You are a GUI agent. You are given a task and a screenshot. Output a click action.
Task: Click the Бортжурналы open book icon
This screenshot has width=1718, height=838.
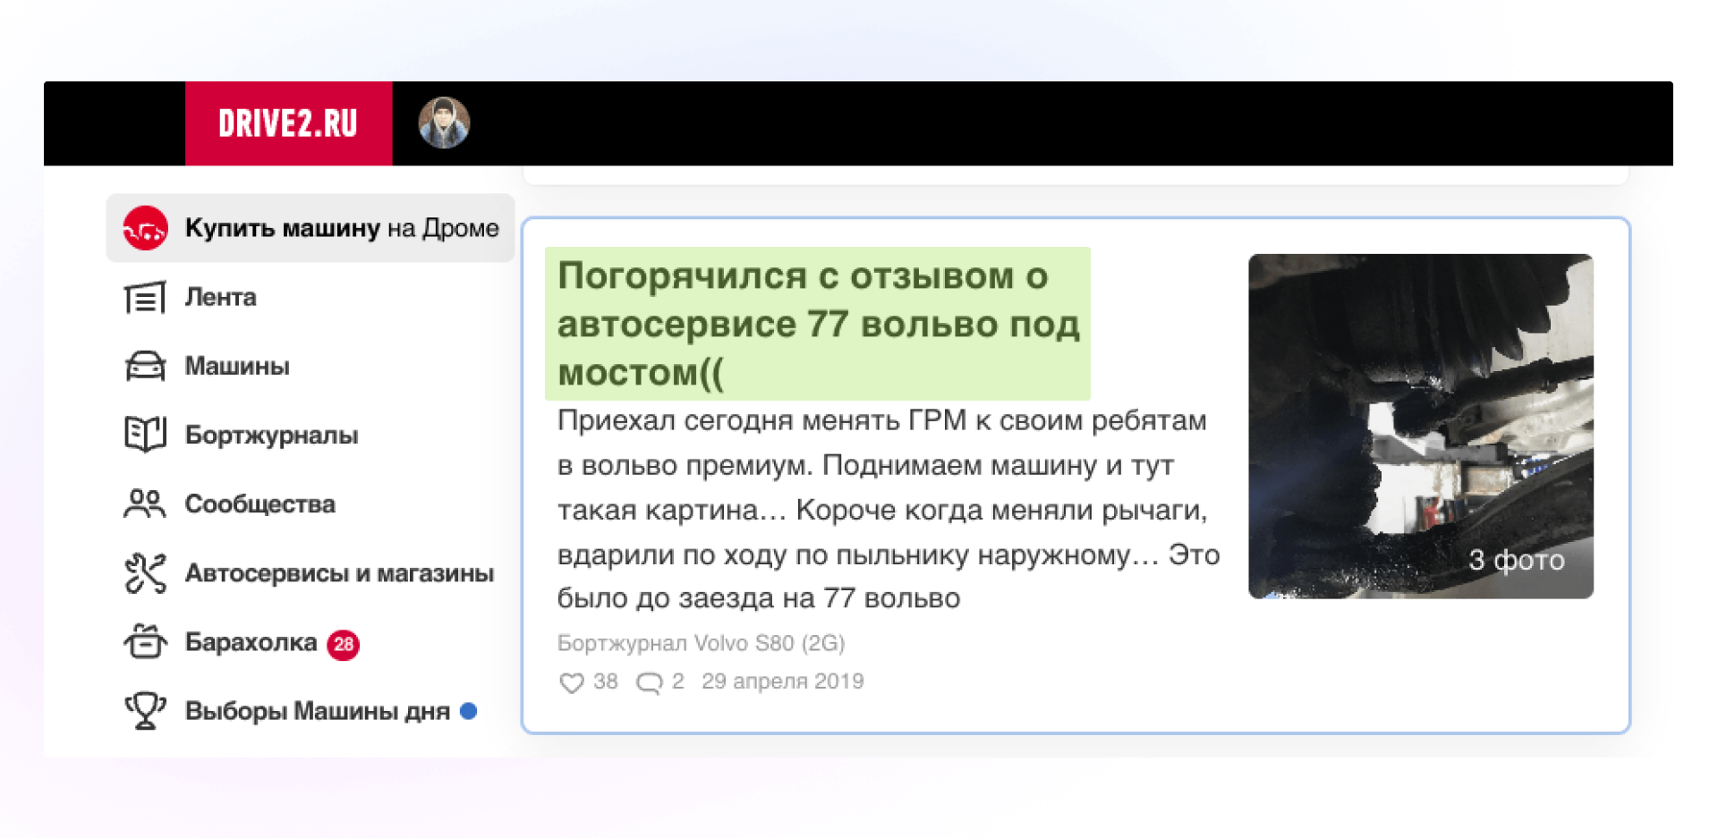145,435
